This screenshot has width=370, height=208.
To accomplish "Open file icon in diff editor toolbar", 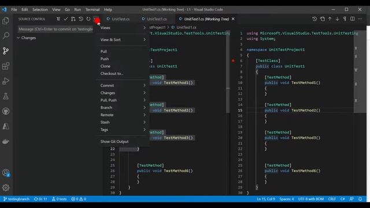I will coord(323,19).
